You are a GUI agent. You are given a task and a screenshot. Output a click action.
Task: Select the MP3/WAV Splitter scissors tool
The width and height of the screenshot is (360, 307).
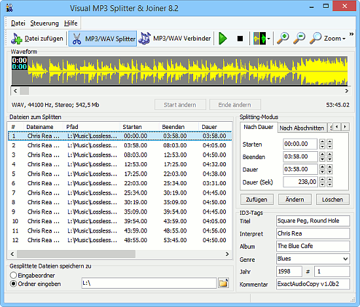pos(103,39)
